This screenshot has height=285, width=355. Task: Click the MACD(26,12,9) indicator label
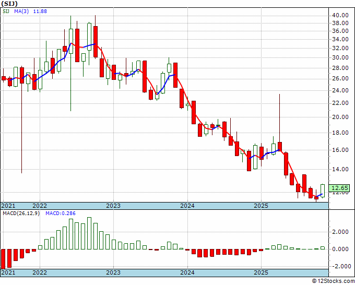(x=21, y=213)
